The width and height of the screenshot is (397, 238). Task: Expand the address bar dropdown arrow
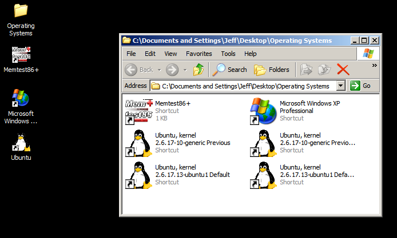[340, 86]
